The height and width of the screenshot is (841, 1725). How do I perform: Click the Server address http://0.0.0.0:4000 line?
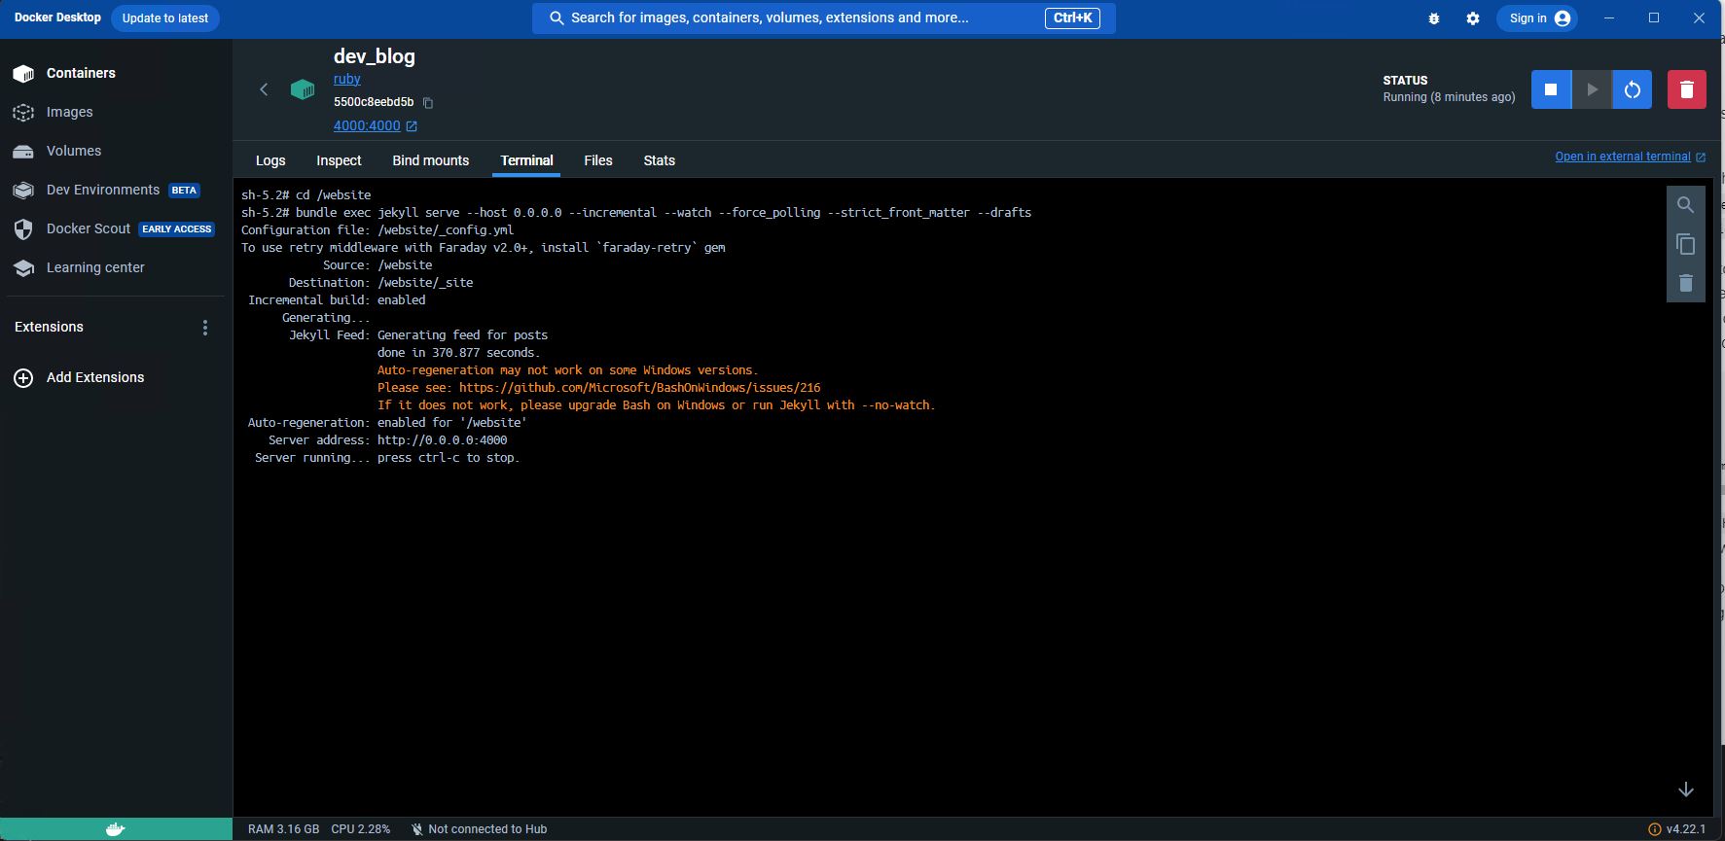click(387, 440)
